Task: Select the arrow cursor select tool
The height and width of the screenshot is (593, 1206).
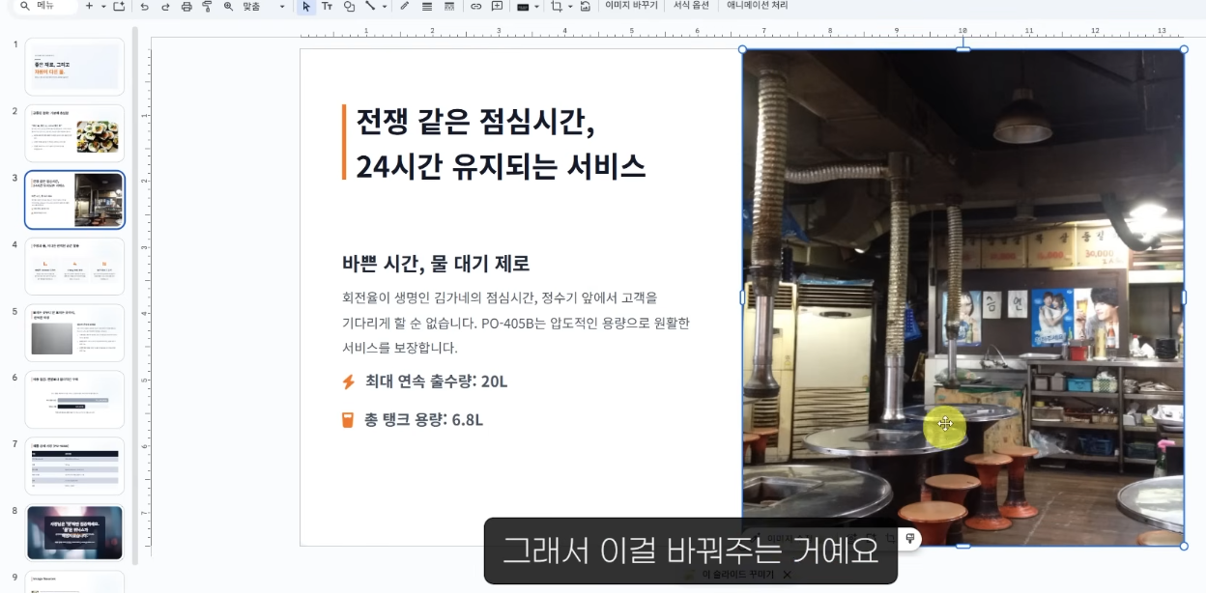Action: 306,6
